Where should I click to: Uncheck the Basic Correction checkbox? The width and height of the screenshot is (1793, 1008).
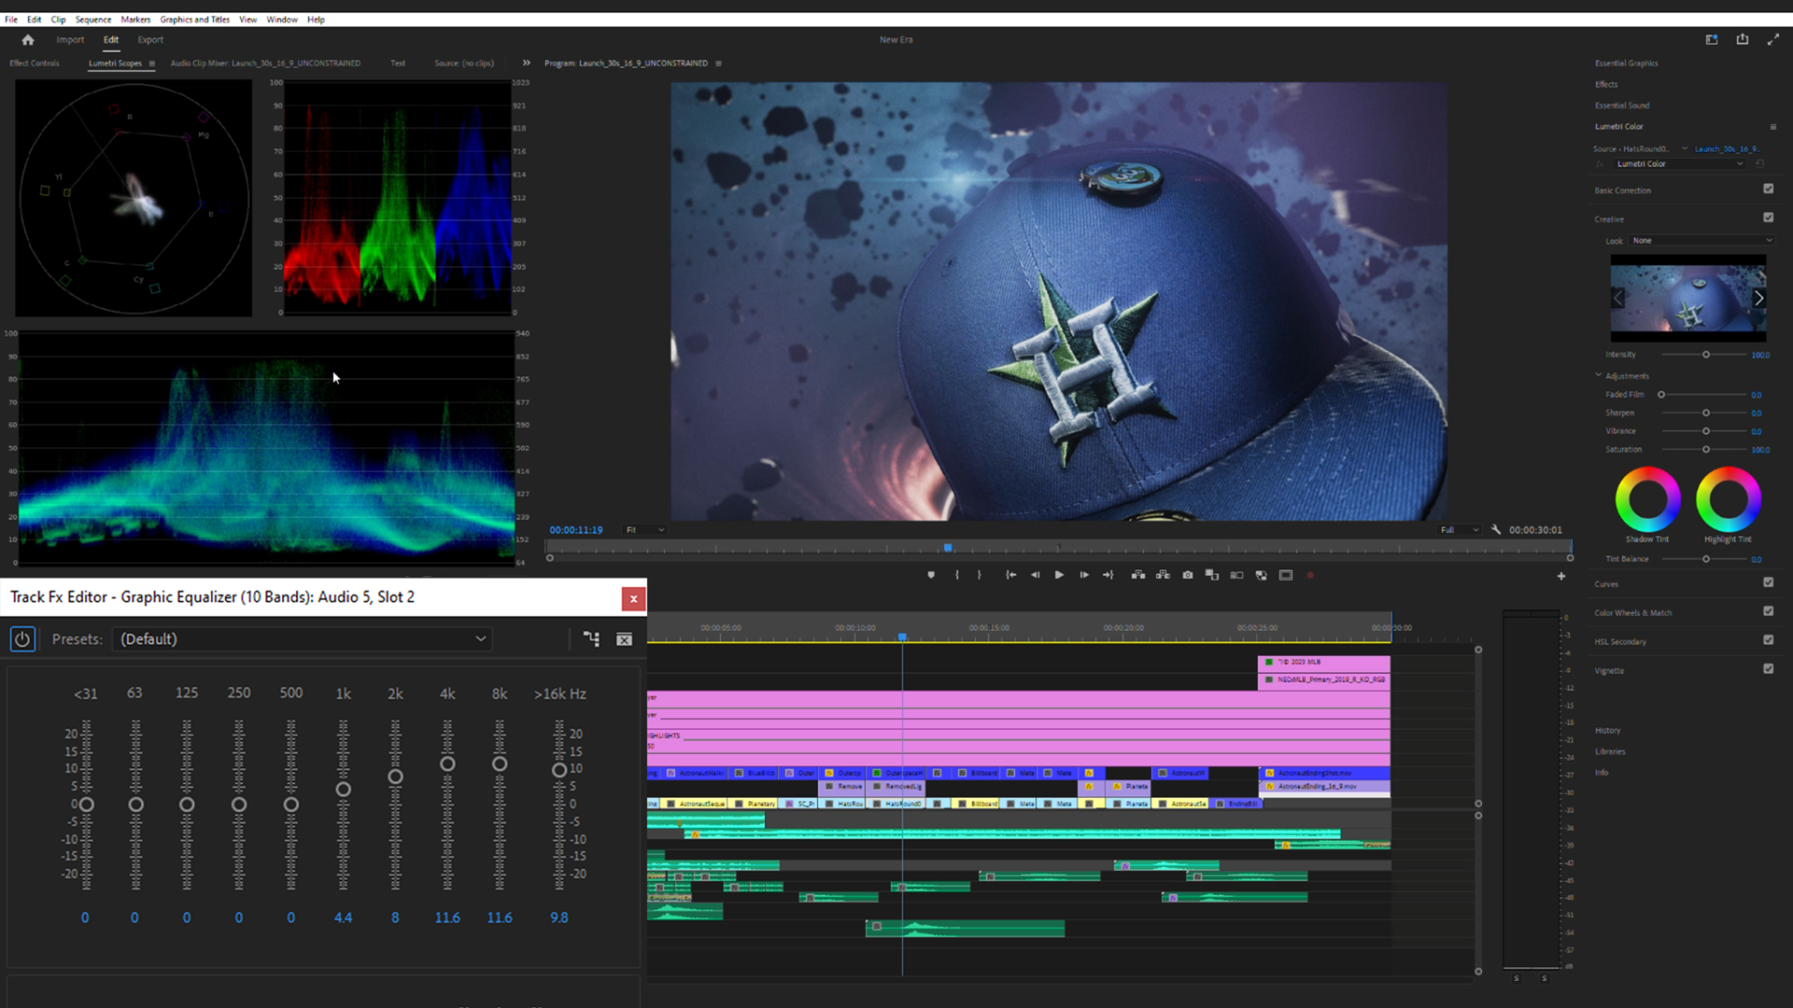(1768, 189)
